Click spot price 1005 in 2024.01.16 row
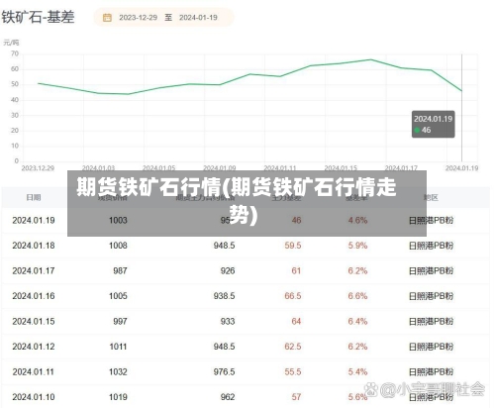Image resolution: width=495 pixels, height=408 pixels. click(118, 296)
